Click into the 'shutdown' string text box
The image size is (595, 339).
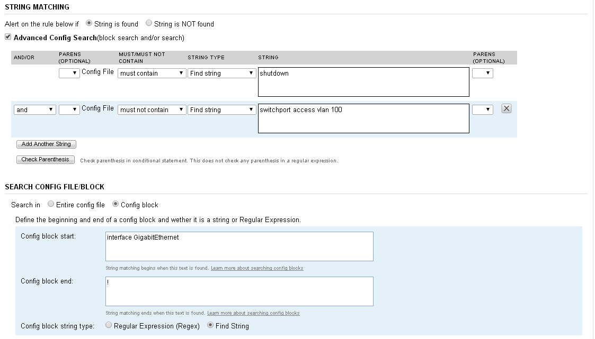point(363,82)
